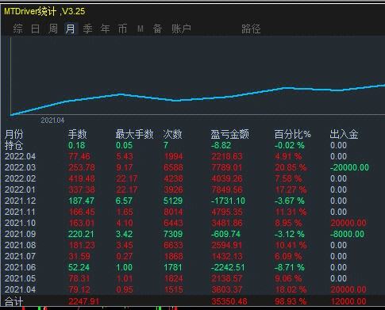Select the 2022.04 month row
Image resolution: width=385 pixels, height=310 pixels.
point(192,156)
